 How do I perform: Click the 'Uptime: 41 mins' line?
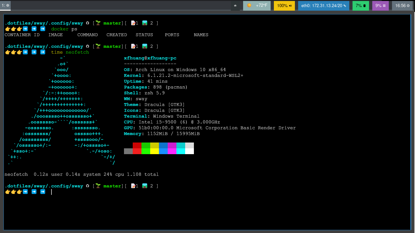point(146,81)
